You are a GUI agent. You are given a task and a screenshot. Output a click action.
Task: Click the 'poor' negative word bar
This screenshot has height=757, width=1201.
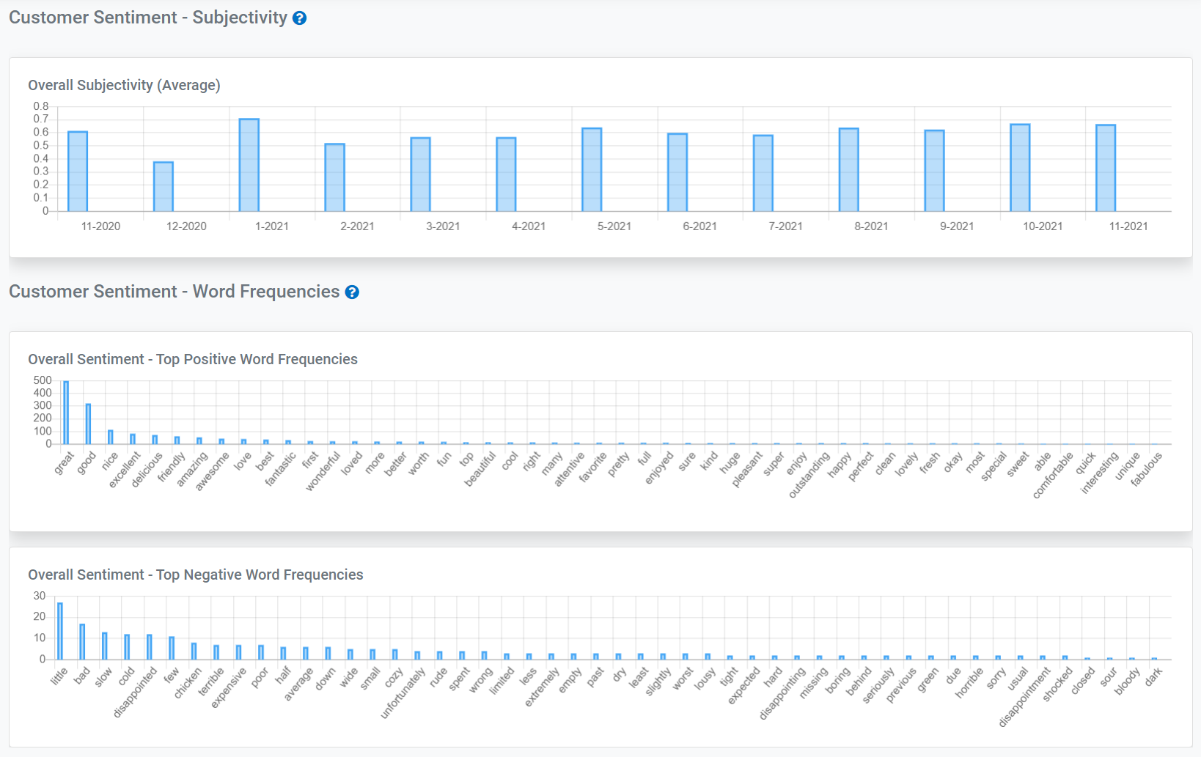(261, 653)
